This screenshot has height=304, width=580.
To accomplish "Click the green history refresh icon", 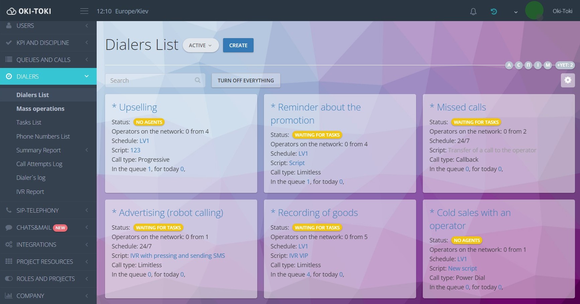I will click(494, 12).
